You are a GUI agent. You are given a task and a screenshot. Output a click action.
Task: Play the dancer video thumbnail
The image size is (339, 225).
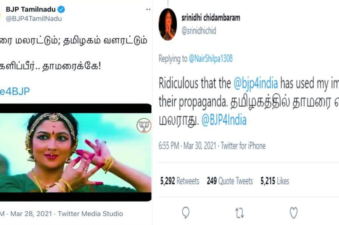[76, 152]
